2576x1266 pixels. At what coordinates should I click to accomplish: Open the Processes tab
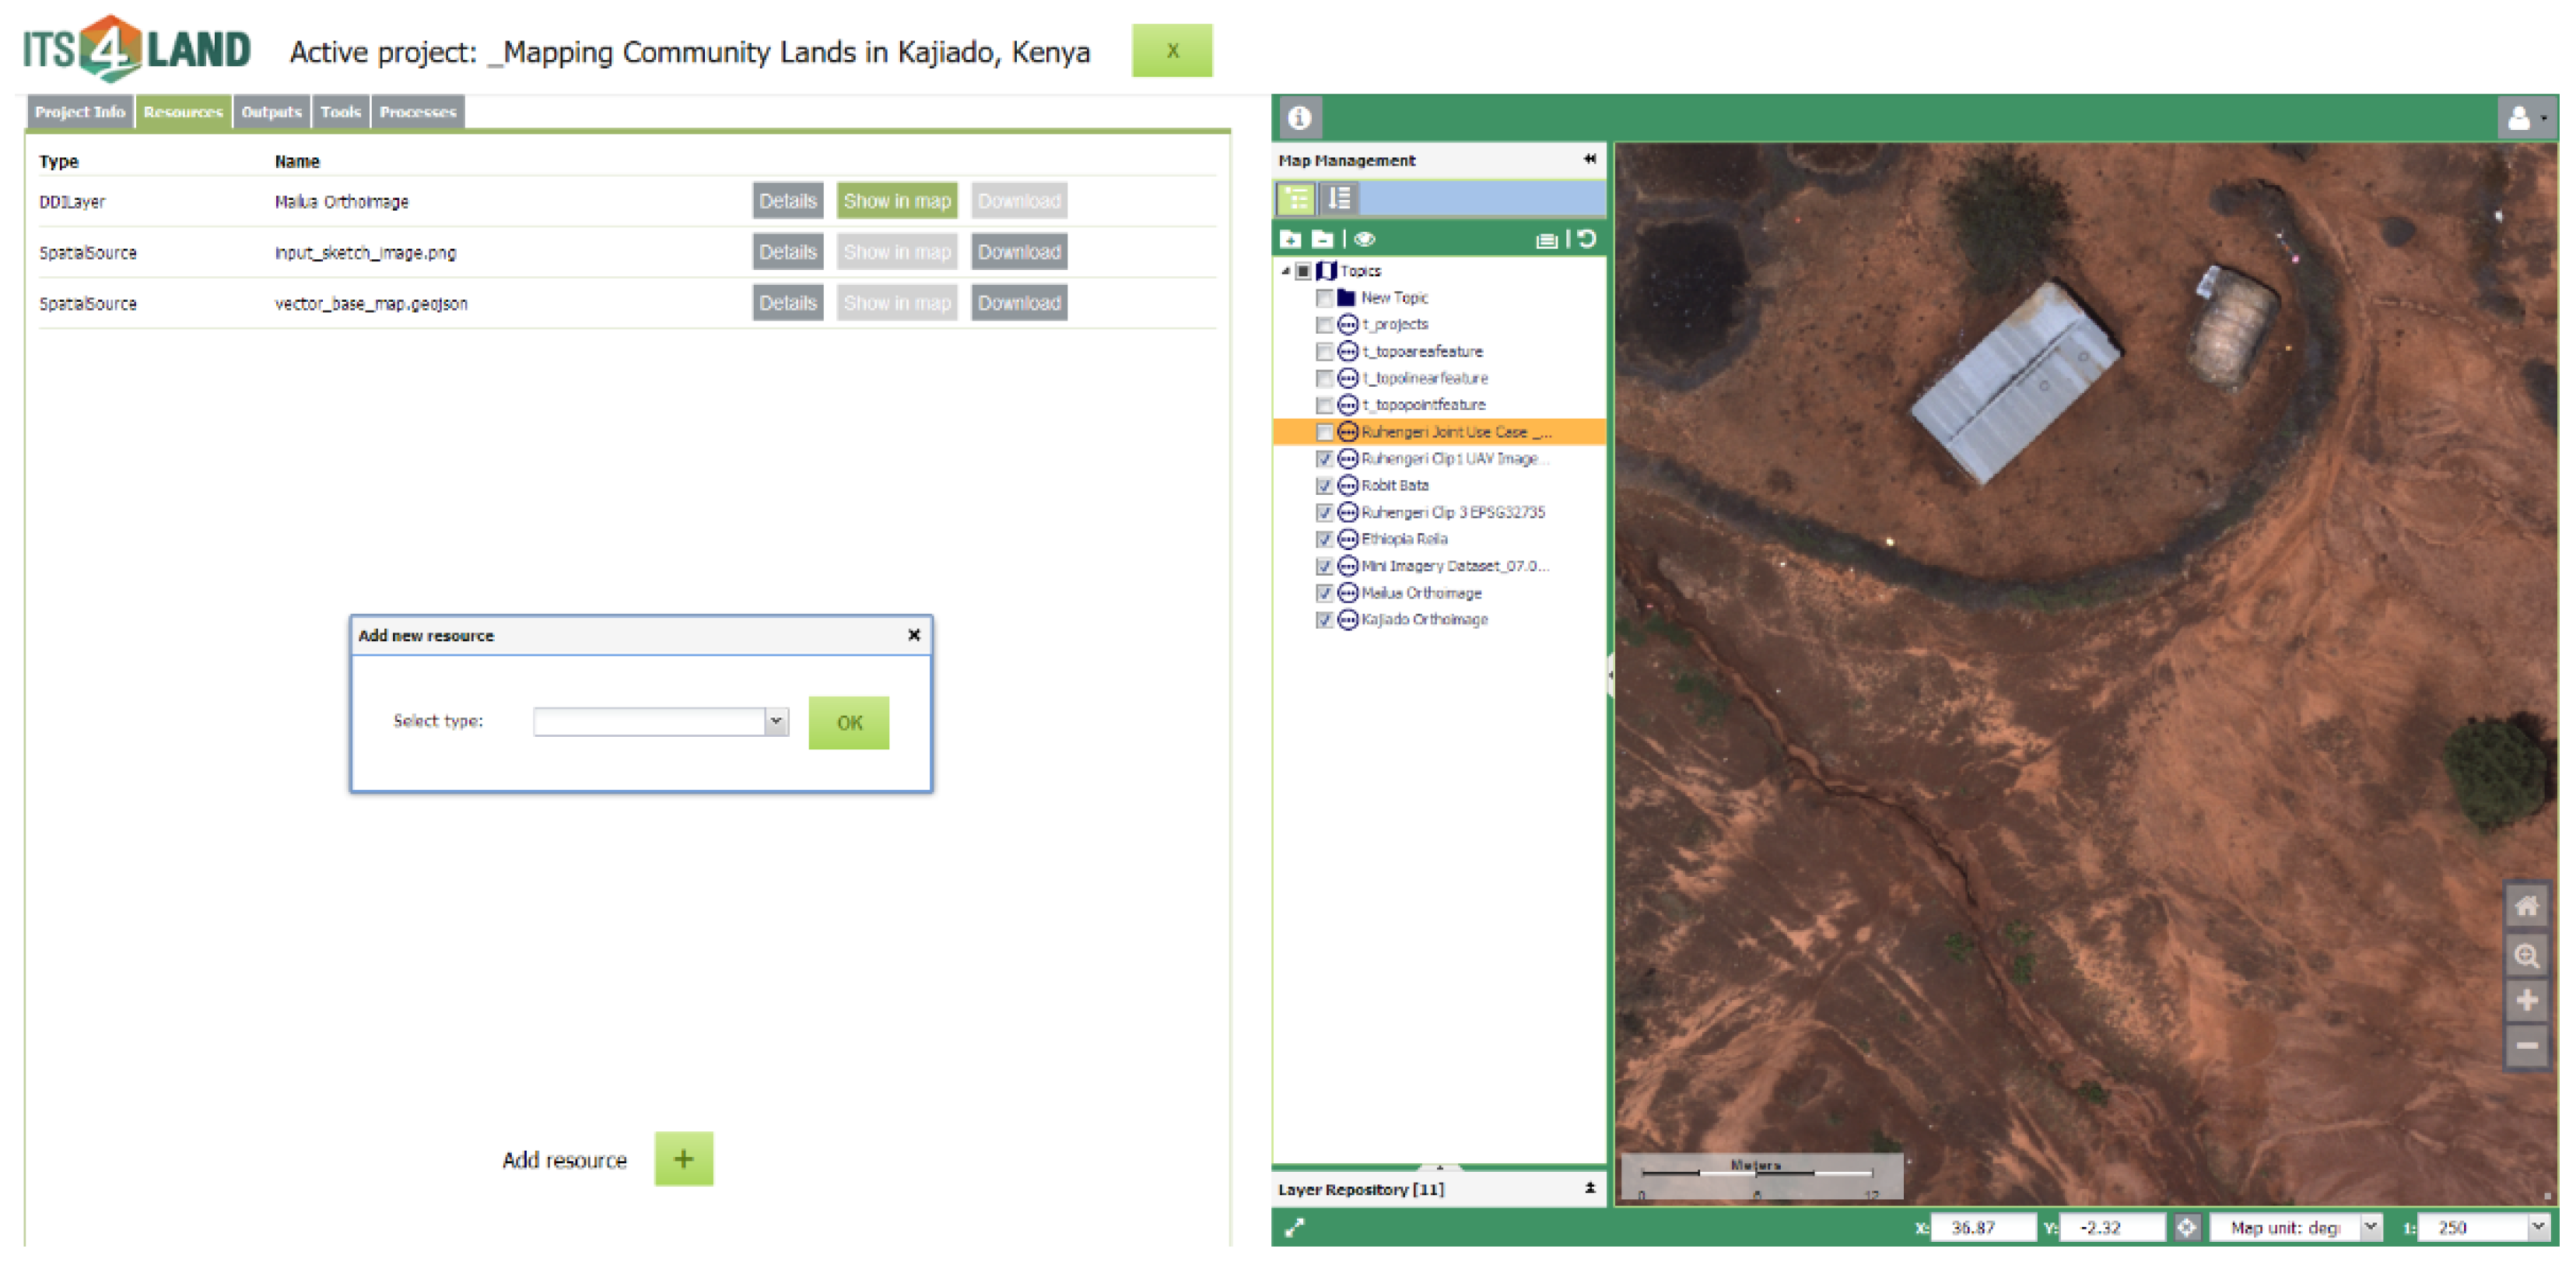417,112
